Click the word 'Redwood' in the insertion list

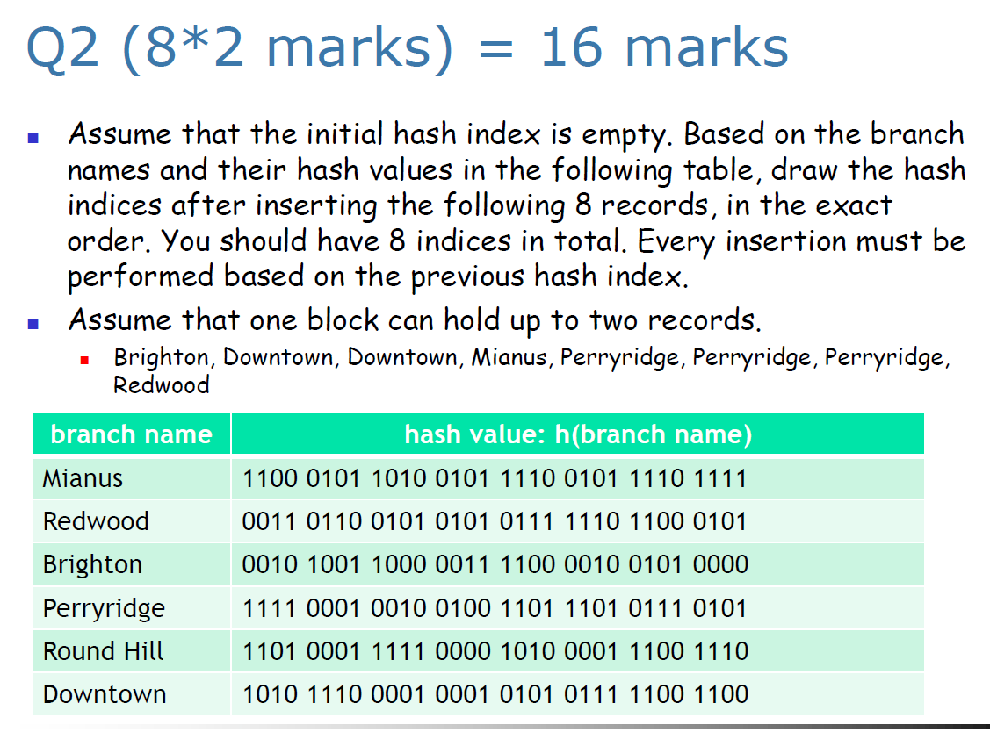[x=162, y=384]
